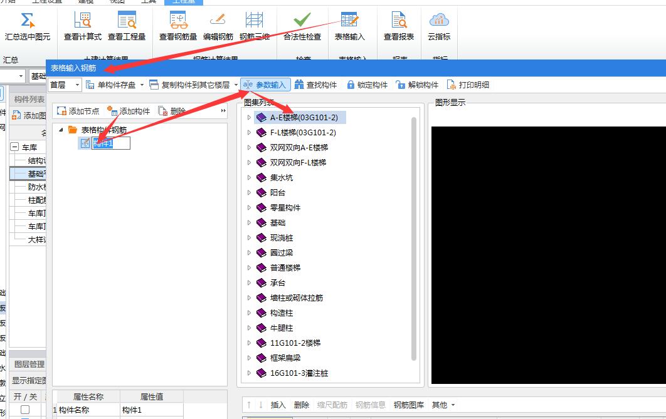Click the 云指标 cloud icon
Screen dimensions: 666x419
tap(439, 19)
